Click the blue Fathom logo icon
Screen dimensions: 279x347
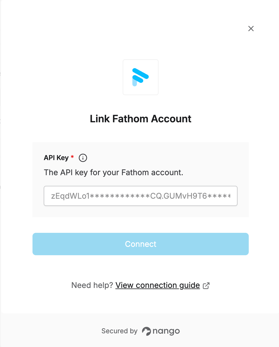click(x=140, y=77)
